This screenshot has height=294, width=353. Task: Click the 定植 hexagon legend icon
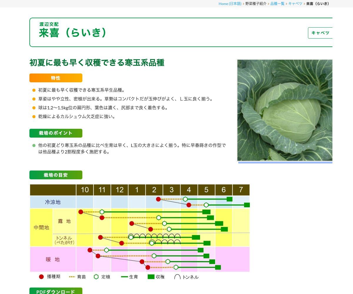click(96, 277)
